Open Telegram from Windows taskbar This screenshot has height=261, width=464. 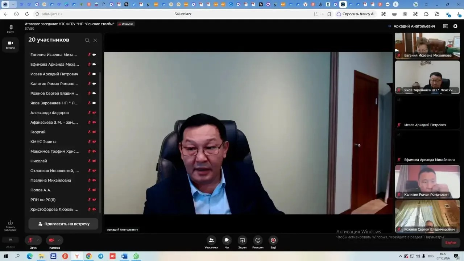[x=100, y=256]
